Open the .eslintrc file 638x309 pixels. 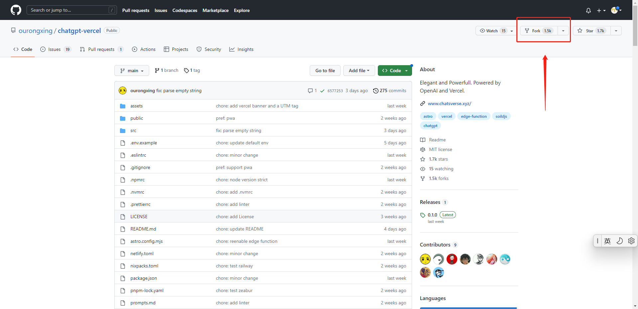coord(138,155)
